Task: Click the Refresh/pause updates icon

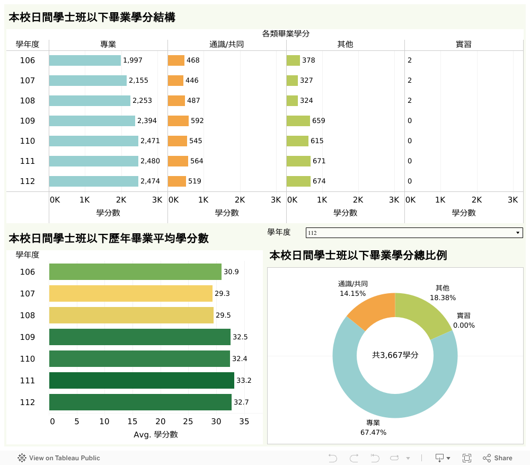Action: tap(394, 458)
